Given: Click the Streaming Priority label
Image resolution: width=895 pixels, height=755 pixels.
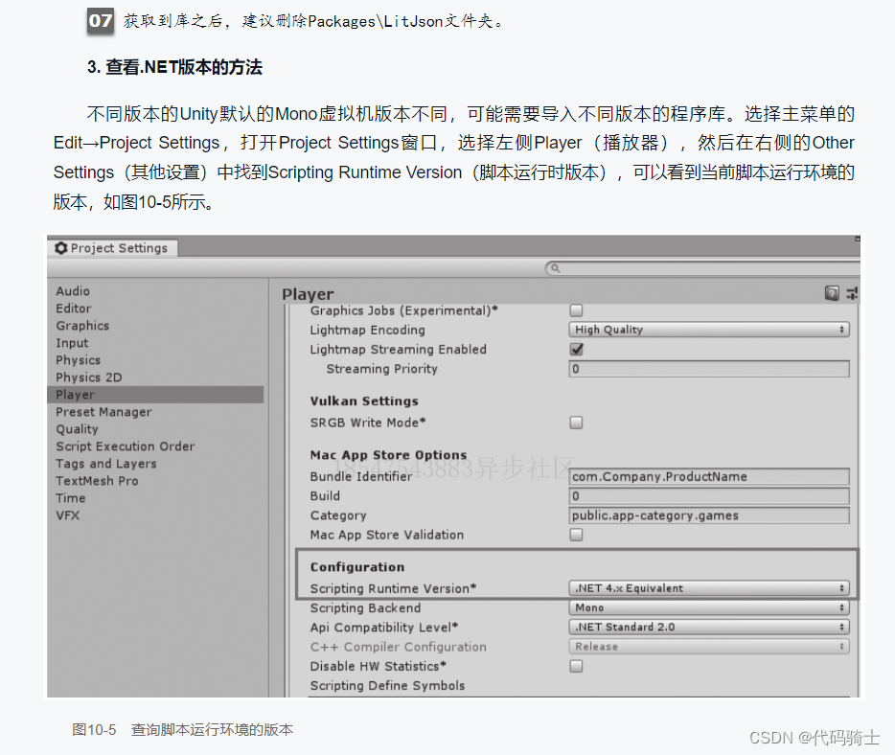Looking at the screenshot, I should pos(381,369).
